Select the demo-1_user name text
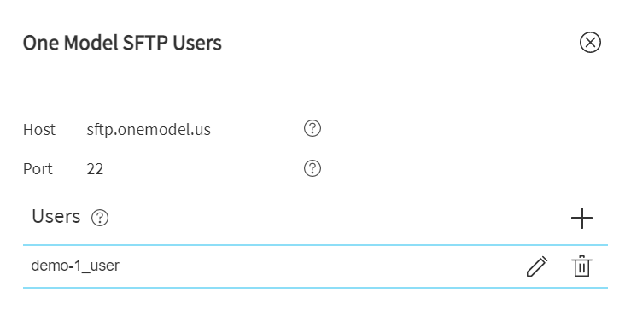The width and height of the screenshot is (631, 310). pos(75,266)
